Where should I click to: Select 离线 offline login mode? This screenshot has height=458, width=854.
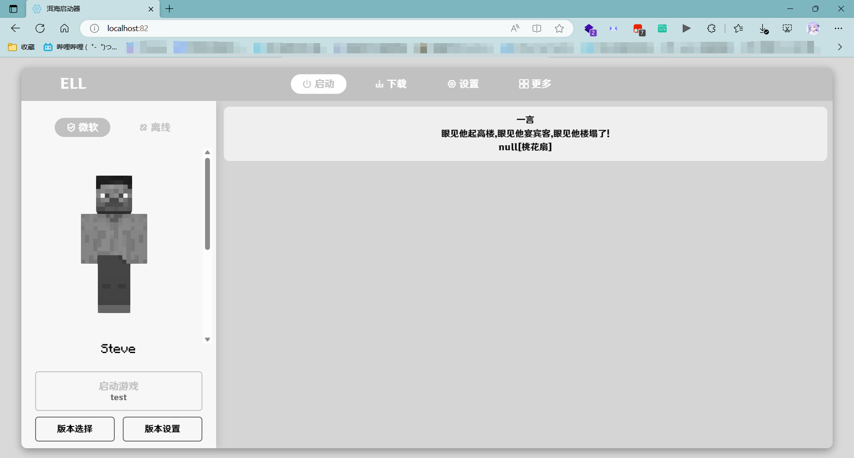pos(155,128)
